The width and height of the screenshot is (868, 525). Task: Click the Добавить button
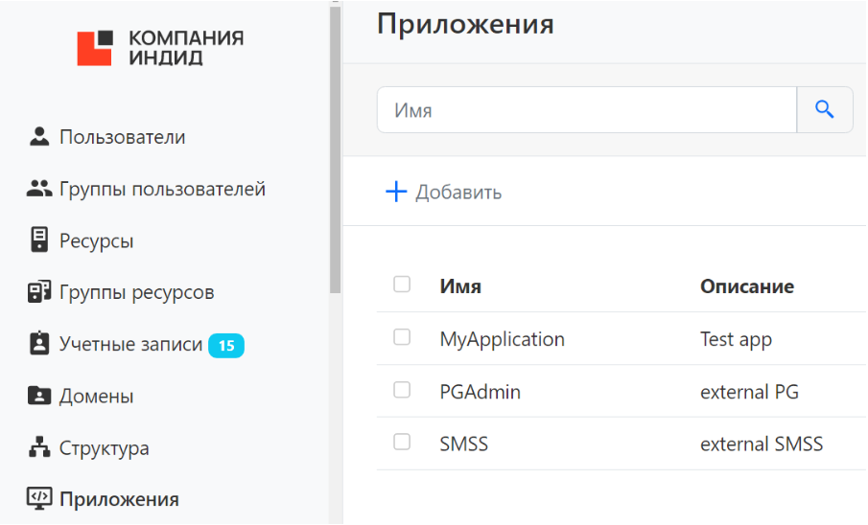(x=443, y=193)
